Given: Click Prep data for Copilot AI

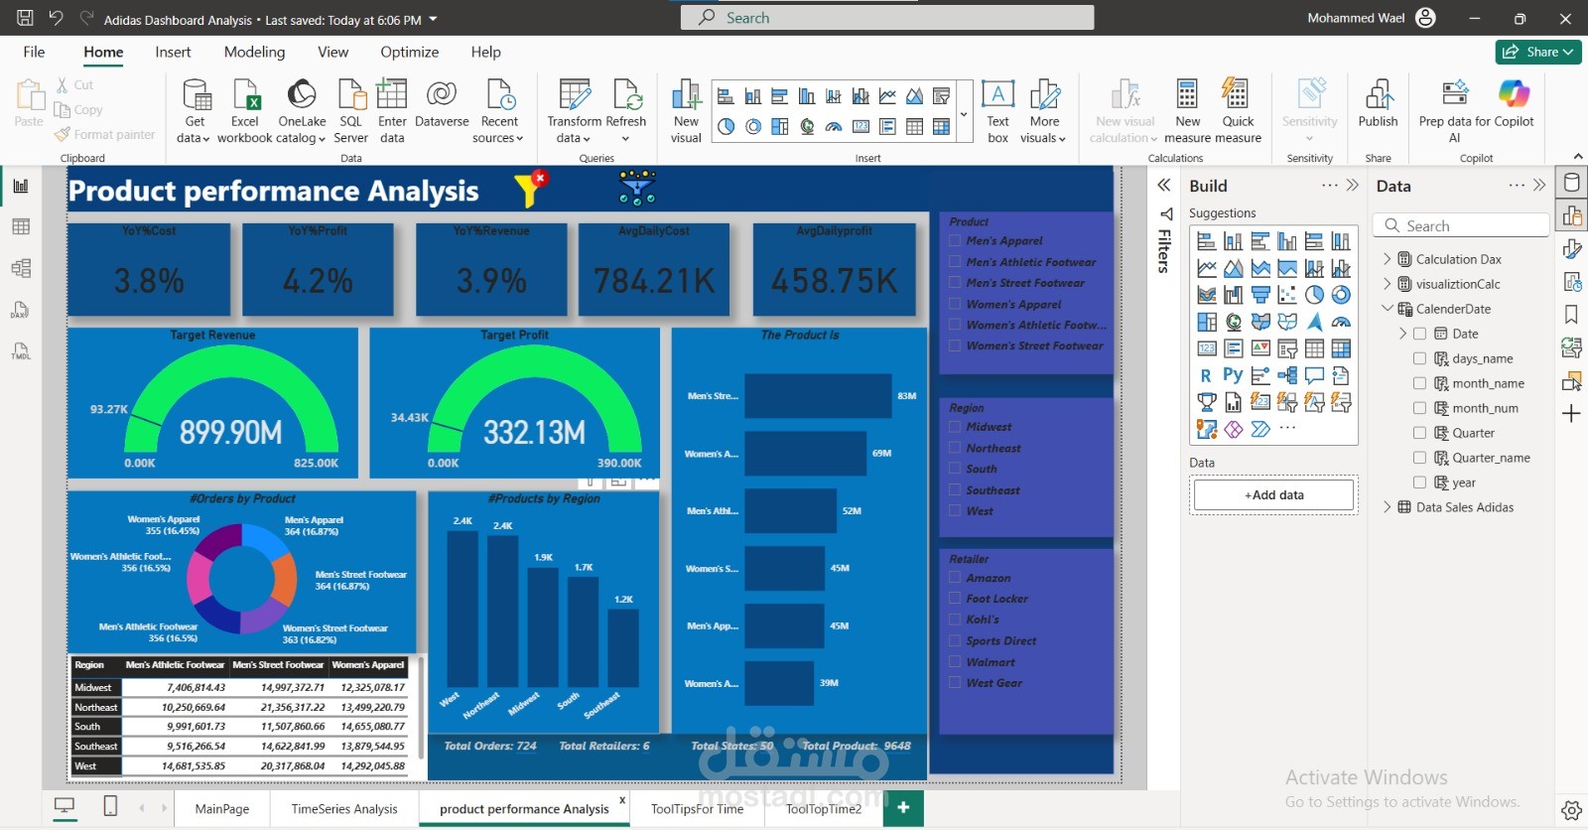Looking at the screenshot, I should tap(1455, 110).
